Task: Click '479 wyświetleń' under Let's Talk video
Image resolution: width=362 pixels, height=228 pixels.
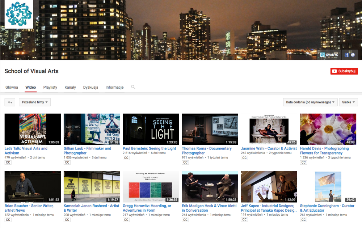Action: tap(15, 157)
